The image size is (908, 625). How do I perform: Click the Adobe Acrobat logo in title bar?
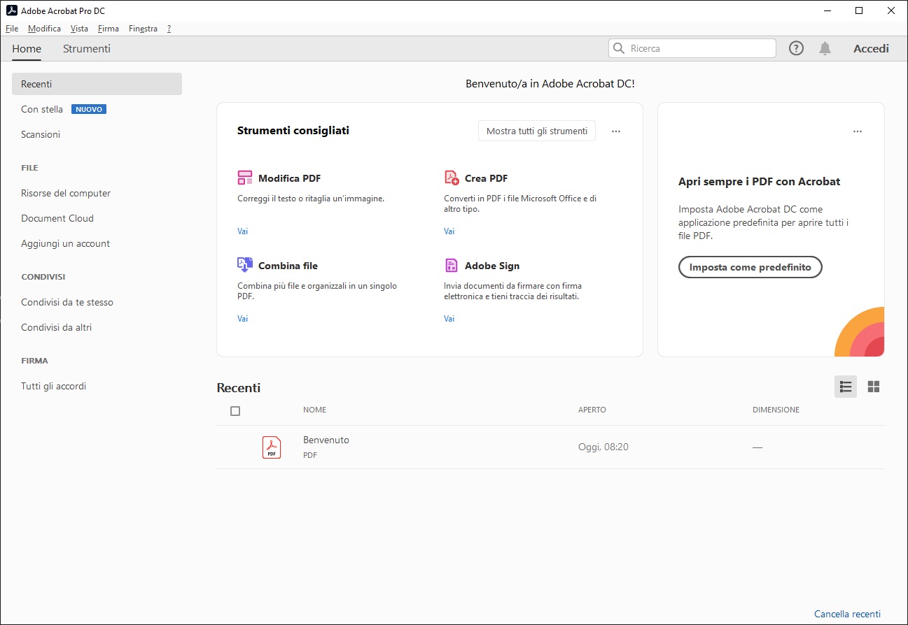point(11,10)
